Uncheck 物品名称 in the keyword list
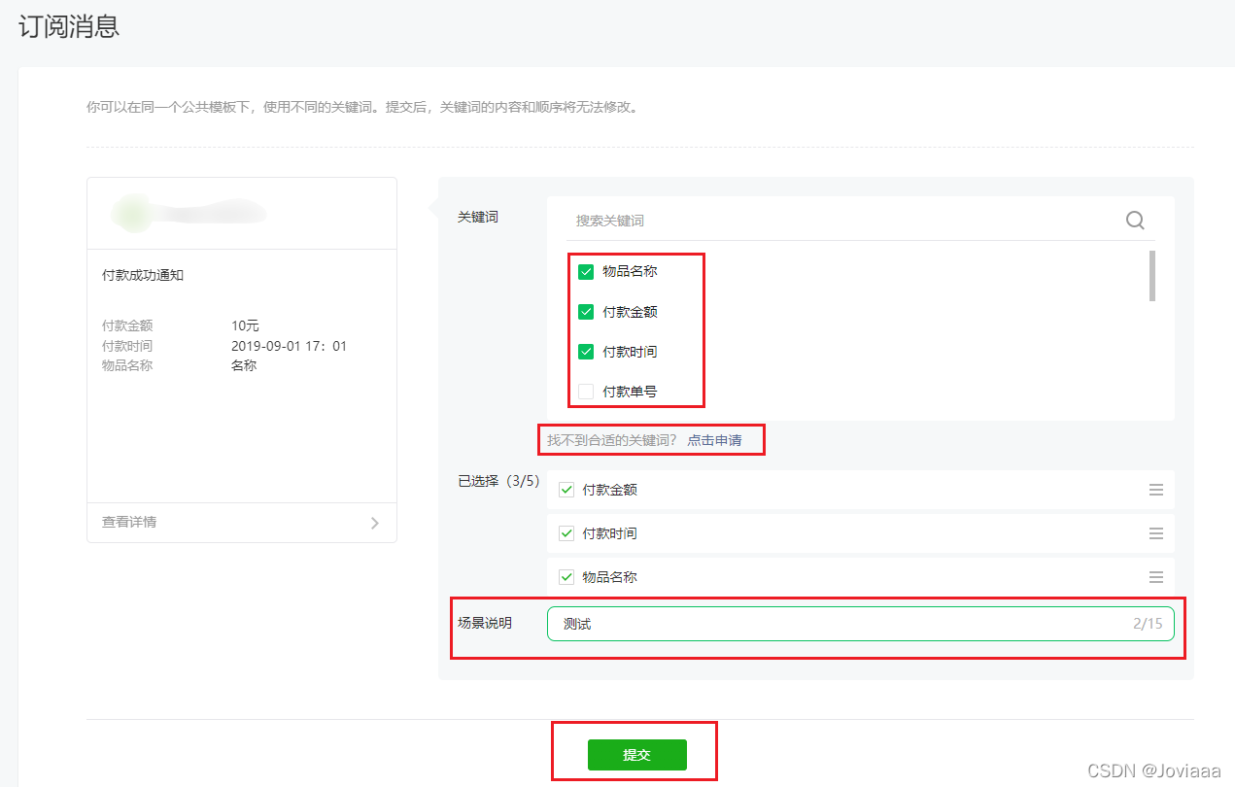Viewport: 1235px width, 787px height. click(x=585, y=271)
